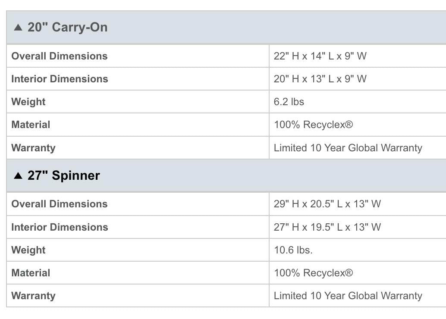Click Spinner Limited 10 Year Global Warranty
The image size is (446, 319).
coord(348,296)
